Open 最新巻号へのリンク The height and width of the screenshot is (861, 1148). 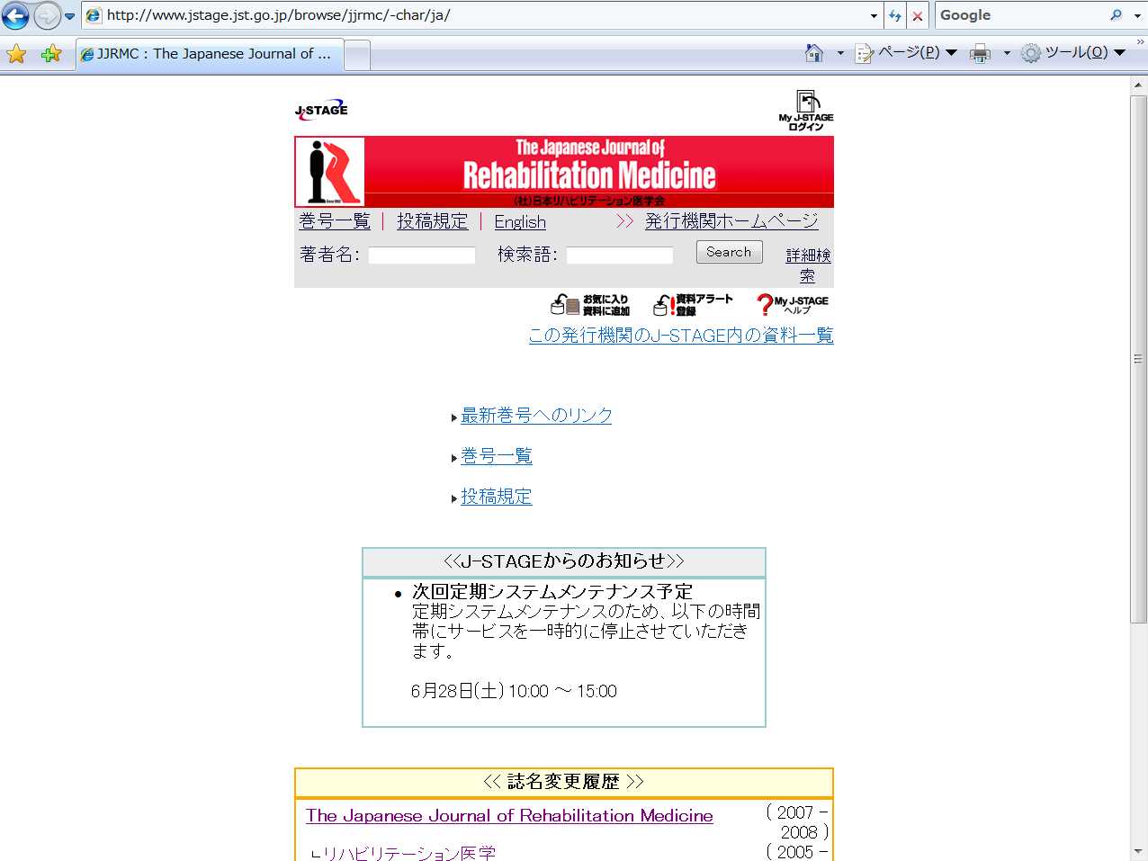536,416
